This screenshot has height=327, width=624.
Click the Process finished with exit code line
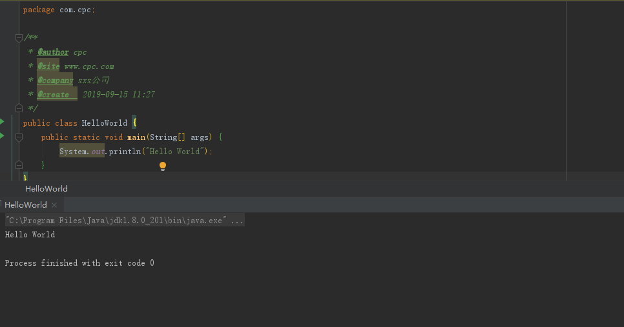[x=79, y=263]
